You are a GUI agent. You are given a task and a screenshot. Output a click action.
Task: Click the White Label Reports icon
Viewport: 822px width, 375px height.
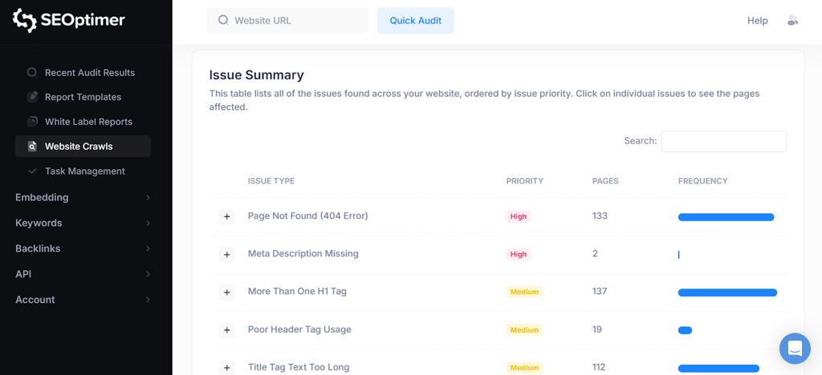pos(32,122)
